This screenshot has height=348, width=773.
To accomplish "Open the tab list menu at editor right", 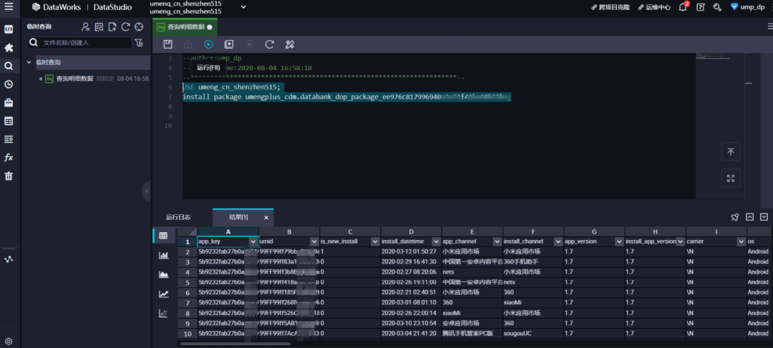I will (x=769, y=26).
